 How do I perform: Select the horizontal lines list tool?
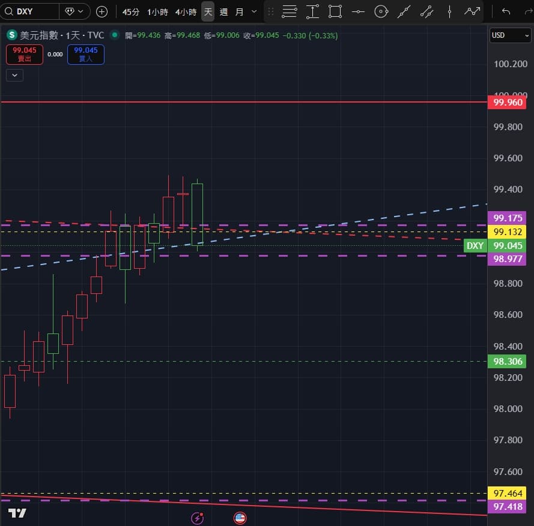[x=289, y=11]
